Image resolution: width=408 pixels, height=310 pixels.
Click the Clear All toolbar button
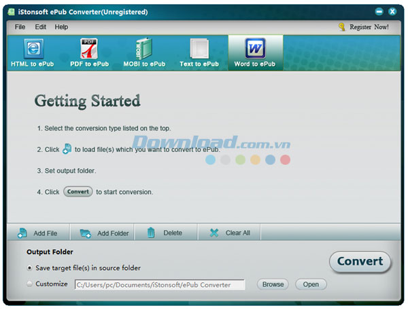pos(230,233)
